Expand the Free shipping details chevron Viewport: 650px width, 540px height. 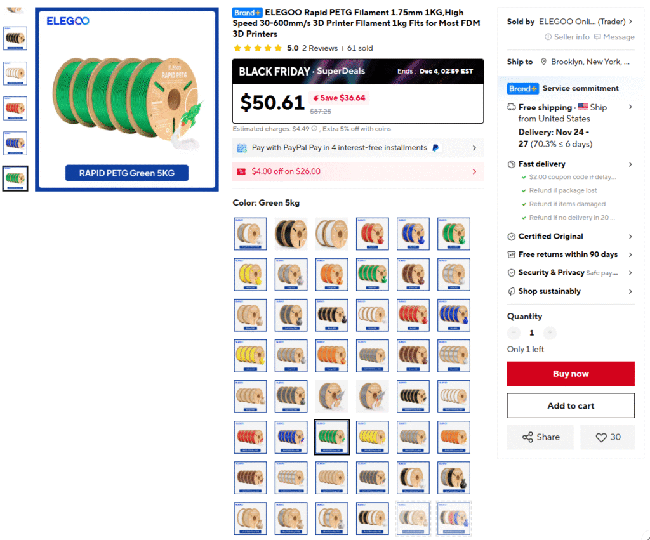(x=630, y=107)
